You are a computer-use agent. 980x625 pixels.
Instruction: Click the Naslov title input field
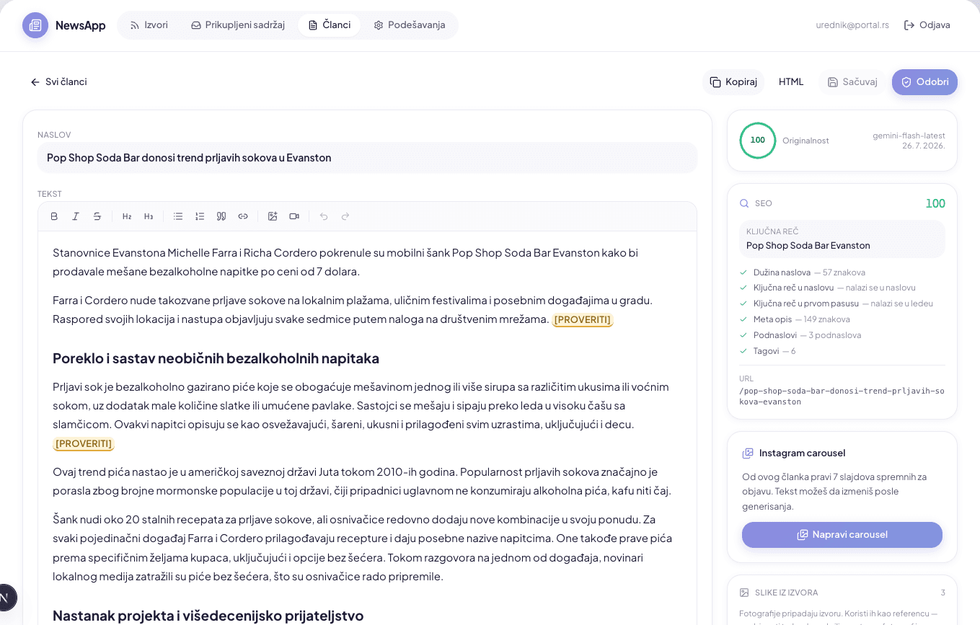click(367, 158)
